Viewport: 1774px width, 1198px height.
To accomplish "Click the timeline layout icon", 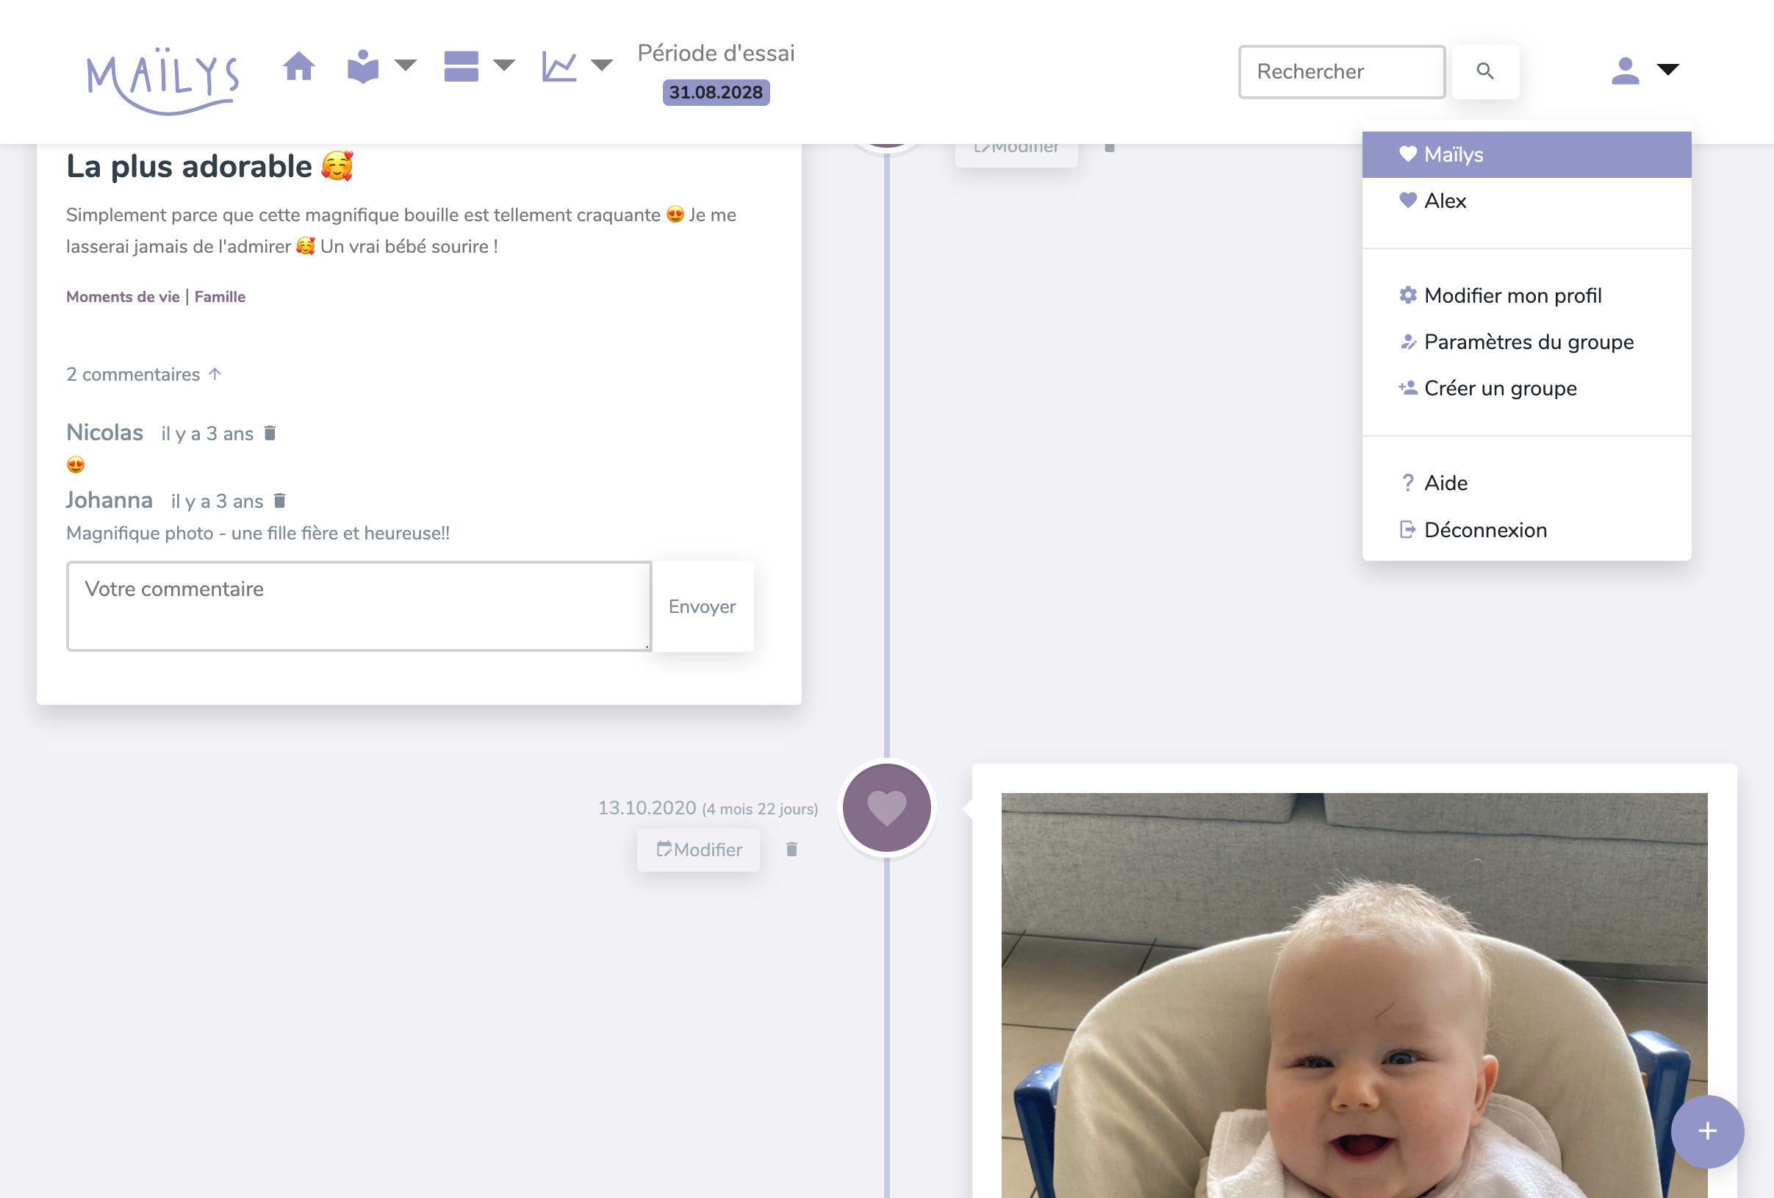I will point(461,66).
